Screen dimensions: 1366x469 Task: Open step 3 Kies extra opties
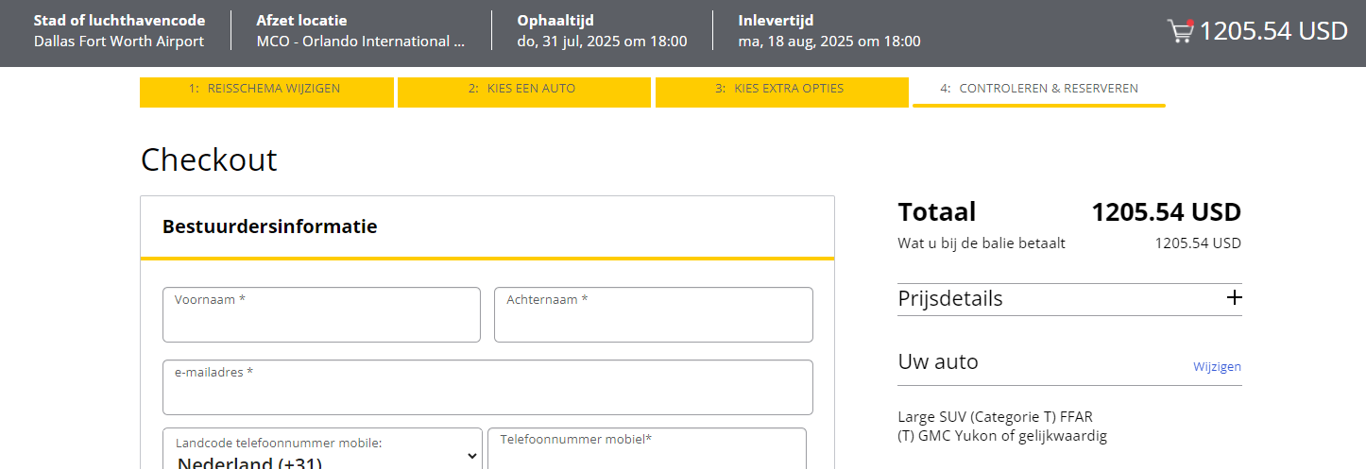(781, 90)
